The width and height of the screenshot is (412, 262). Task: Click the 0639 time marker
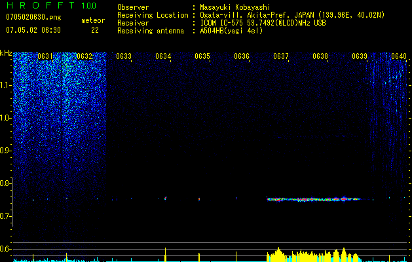tap(360, 56)
